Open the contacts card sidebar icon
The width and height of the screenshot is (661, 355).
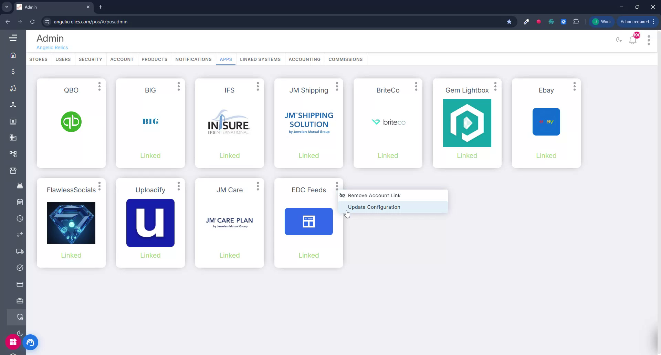click(13, 121)
